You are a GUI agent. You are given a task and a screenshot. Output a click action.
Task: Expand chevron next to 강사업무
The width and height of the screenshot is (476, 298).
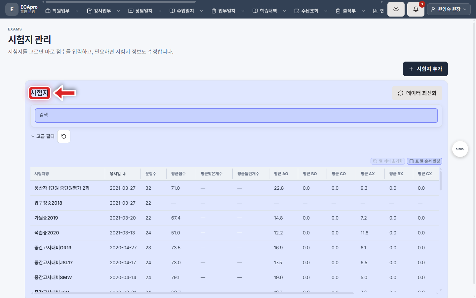pos(119,11)
